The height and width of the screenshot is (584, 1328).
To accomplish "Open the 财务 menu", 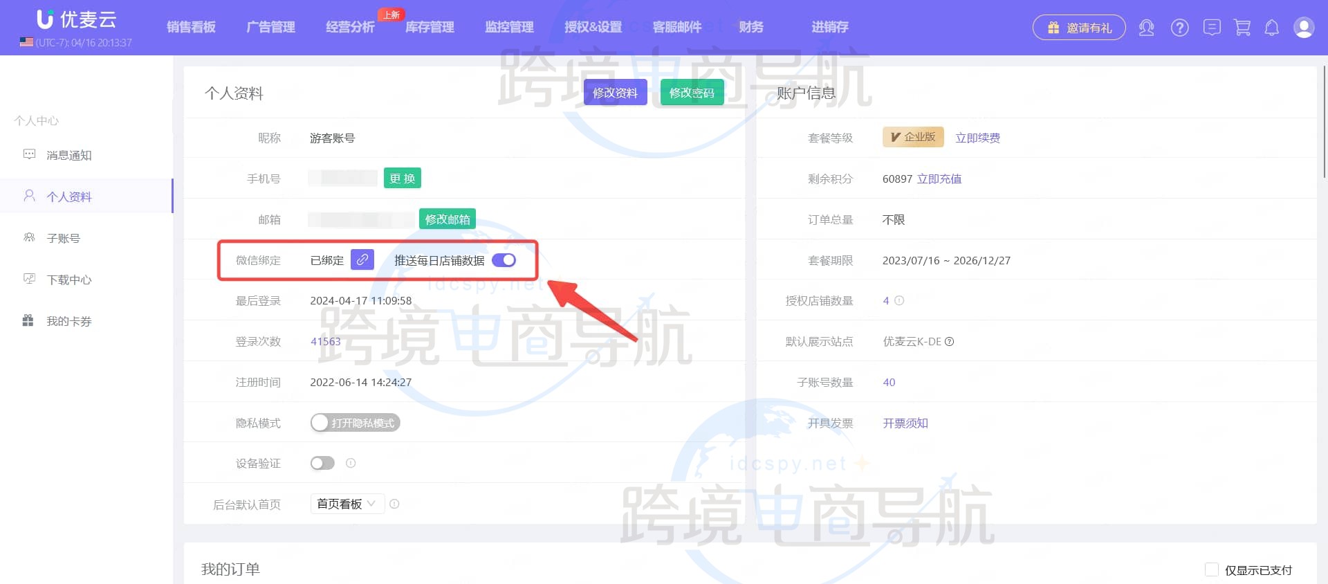I will (751, 27).
